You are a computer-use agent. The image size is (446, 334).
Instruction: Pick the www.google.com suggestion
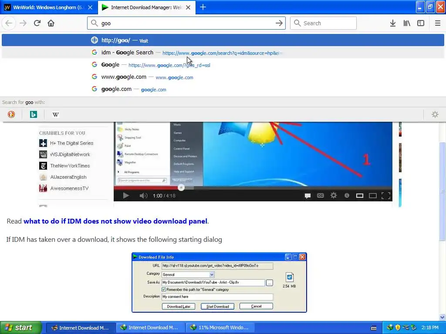click(223, 77)
